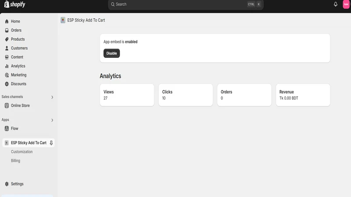Image resolution: width=351 pixels, height=197 pixels.
Task: Click the Flow app icon
Action: click(7, 128)
